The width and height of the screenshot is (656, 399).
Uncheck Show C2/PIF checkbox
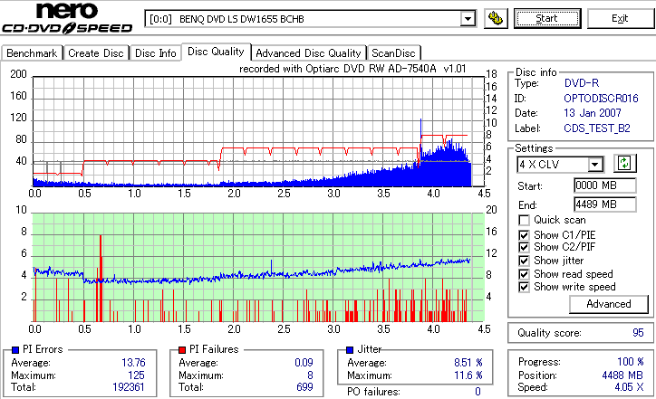pyautogui.click(x=524, y=247)
